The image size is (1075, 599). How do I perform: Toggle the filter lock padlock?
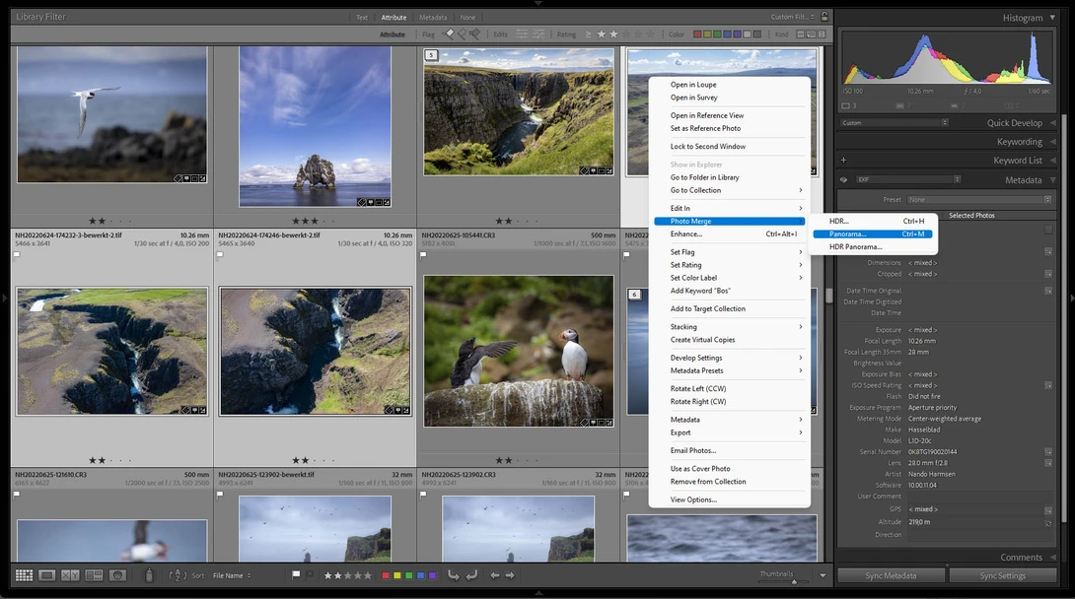pyautogui.click(x=824, y=17)
